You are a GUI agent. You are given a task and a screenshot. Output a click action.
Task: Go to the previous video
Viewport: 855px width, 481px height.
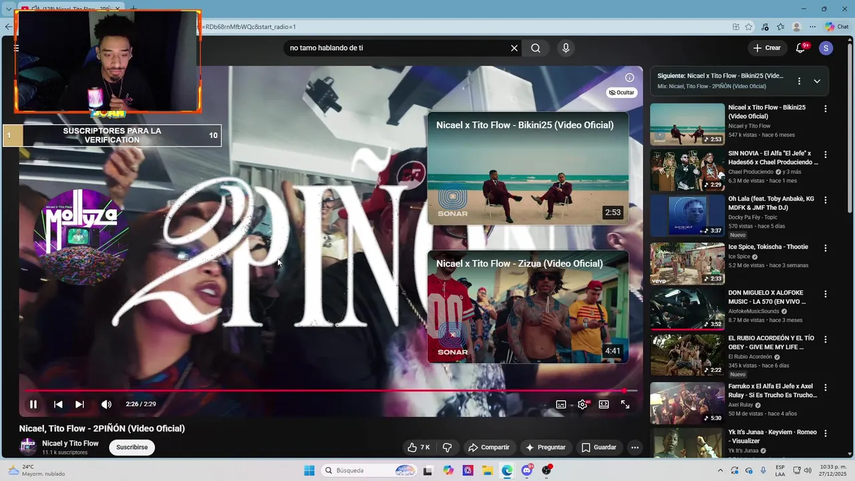58,404
